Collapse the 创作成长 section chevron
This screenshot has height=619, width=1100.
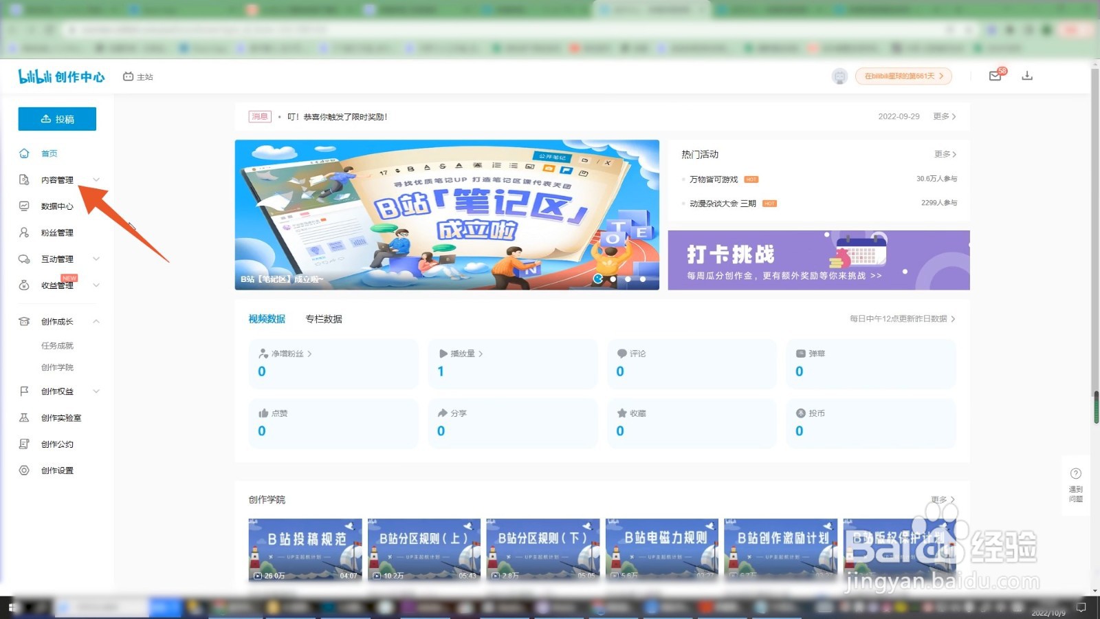96,321
